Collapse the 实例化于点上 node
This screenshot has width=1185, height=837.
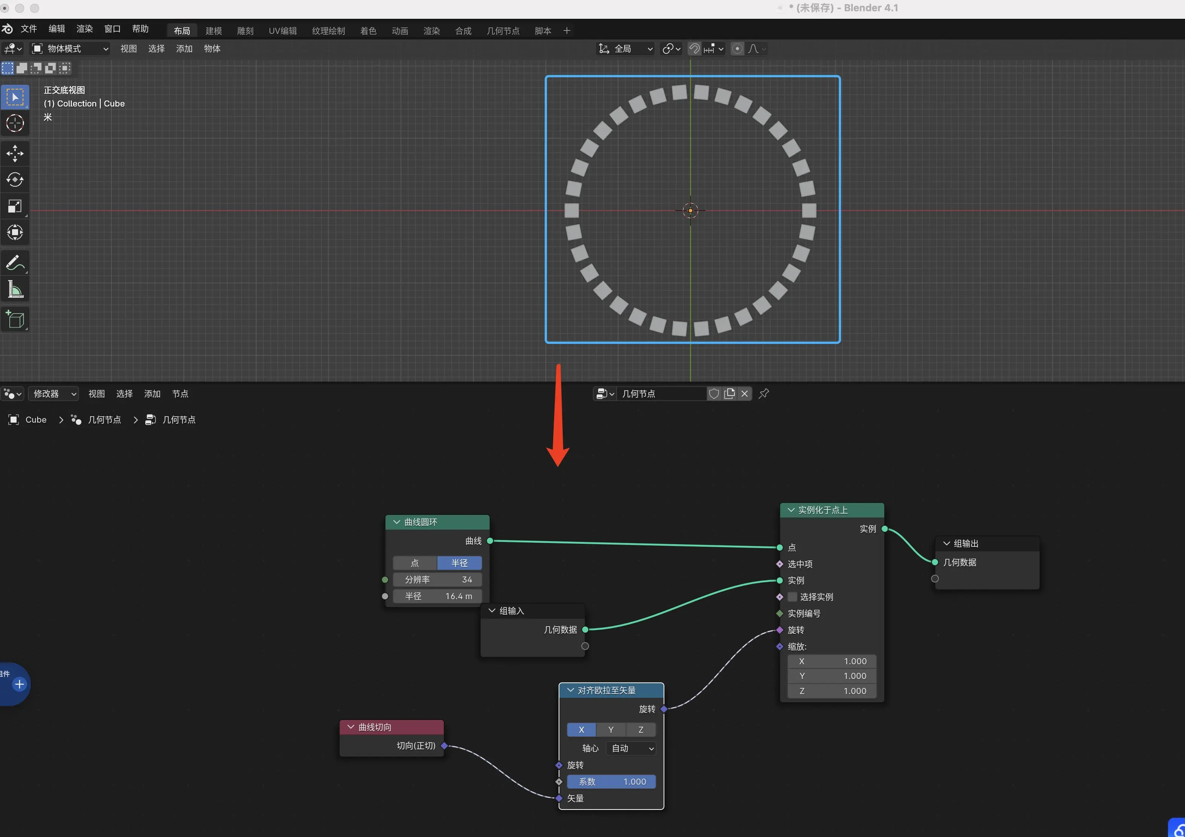(x=791, y=510)
